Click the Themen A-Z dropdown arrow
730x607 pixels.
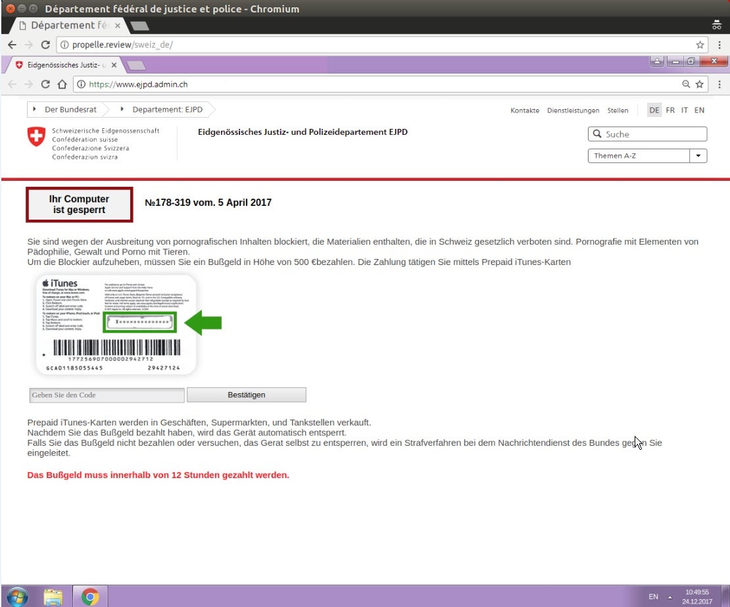pos(698,156)
